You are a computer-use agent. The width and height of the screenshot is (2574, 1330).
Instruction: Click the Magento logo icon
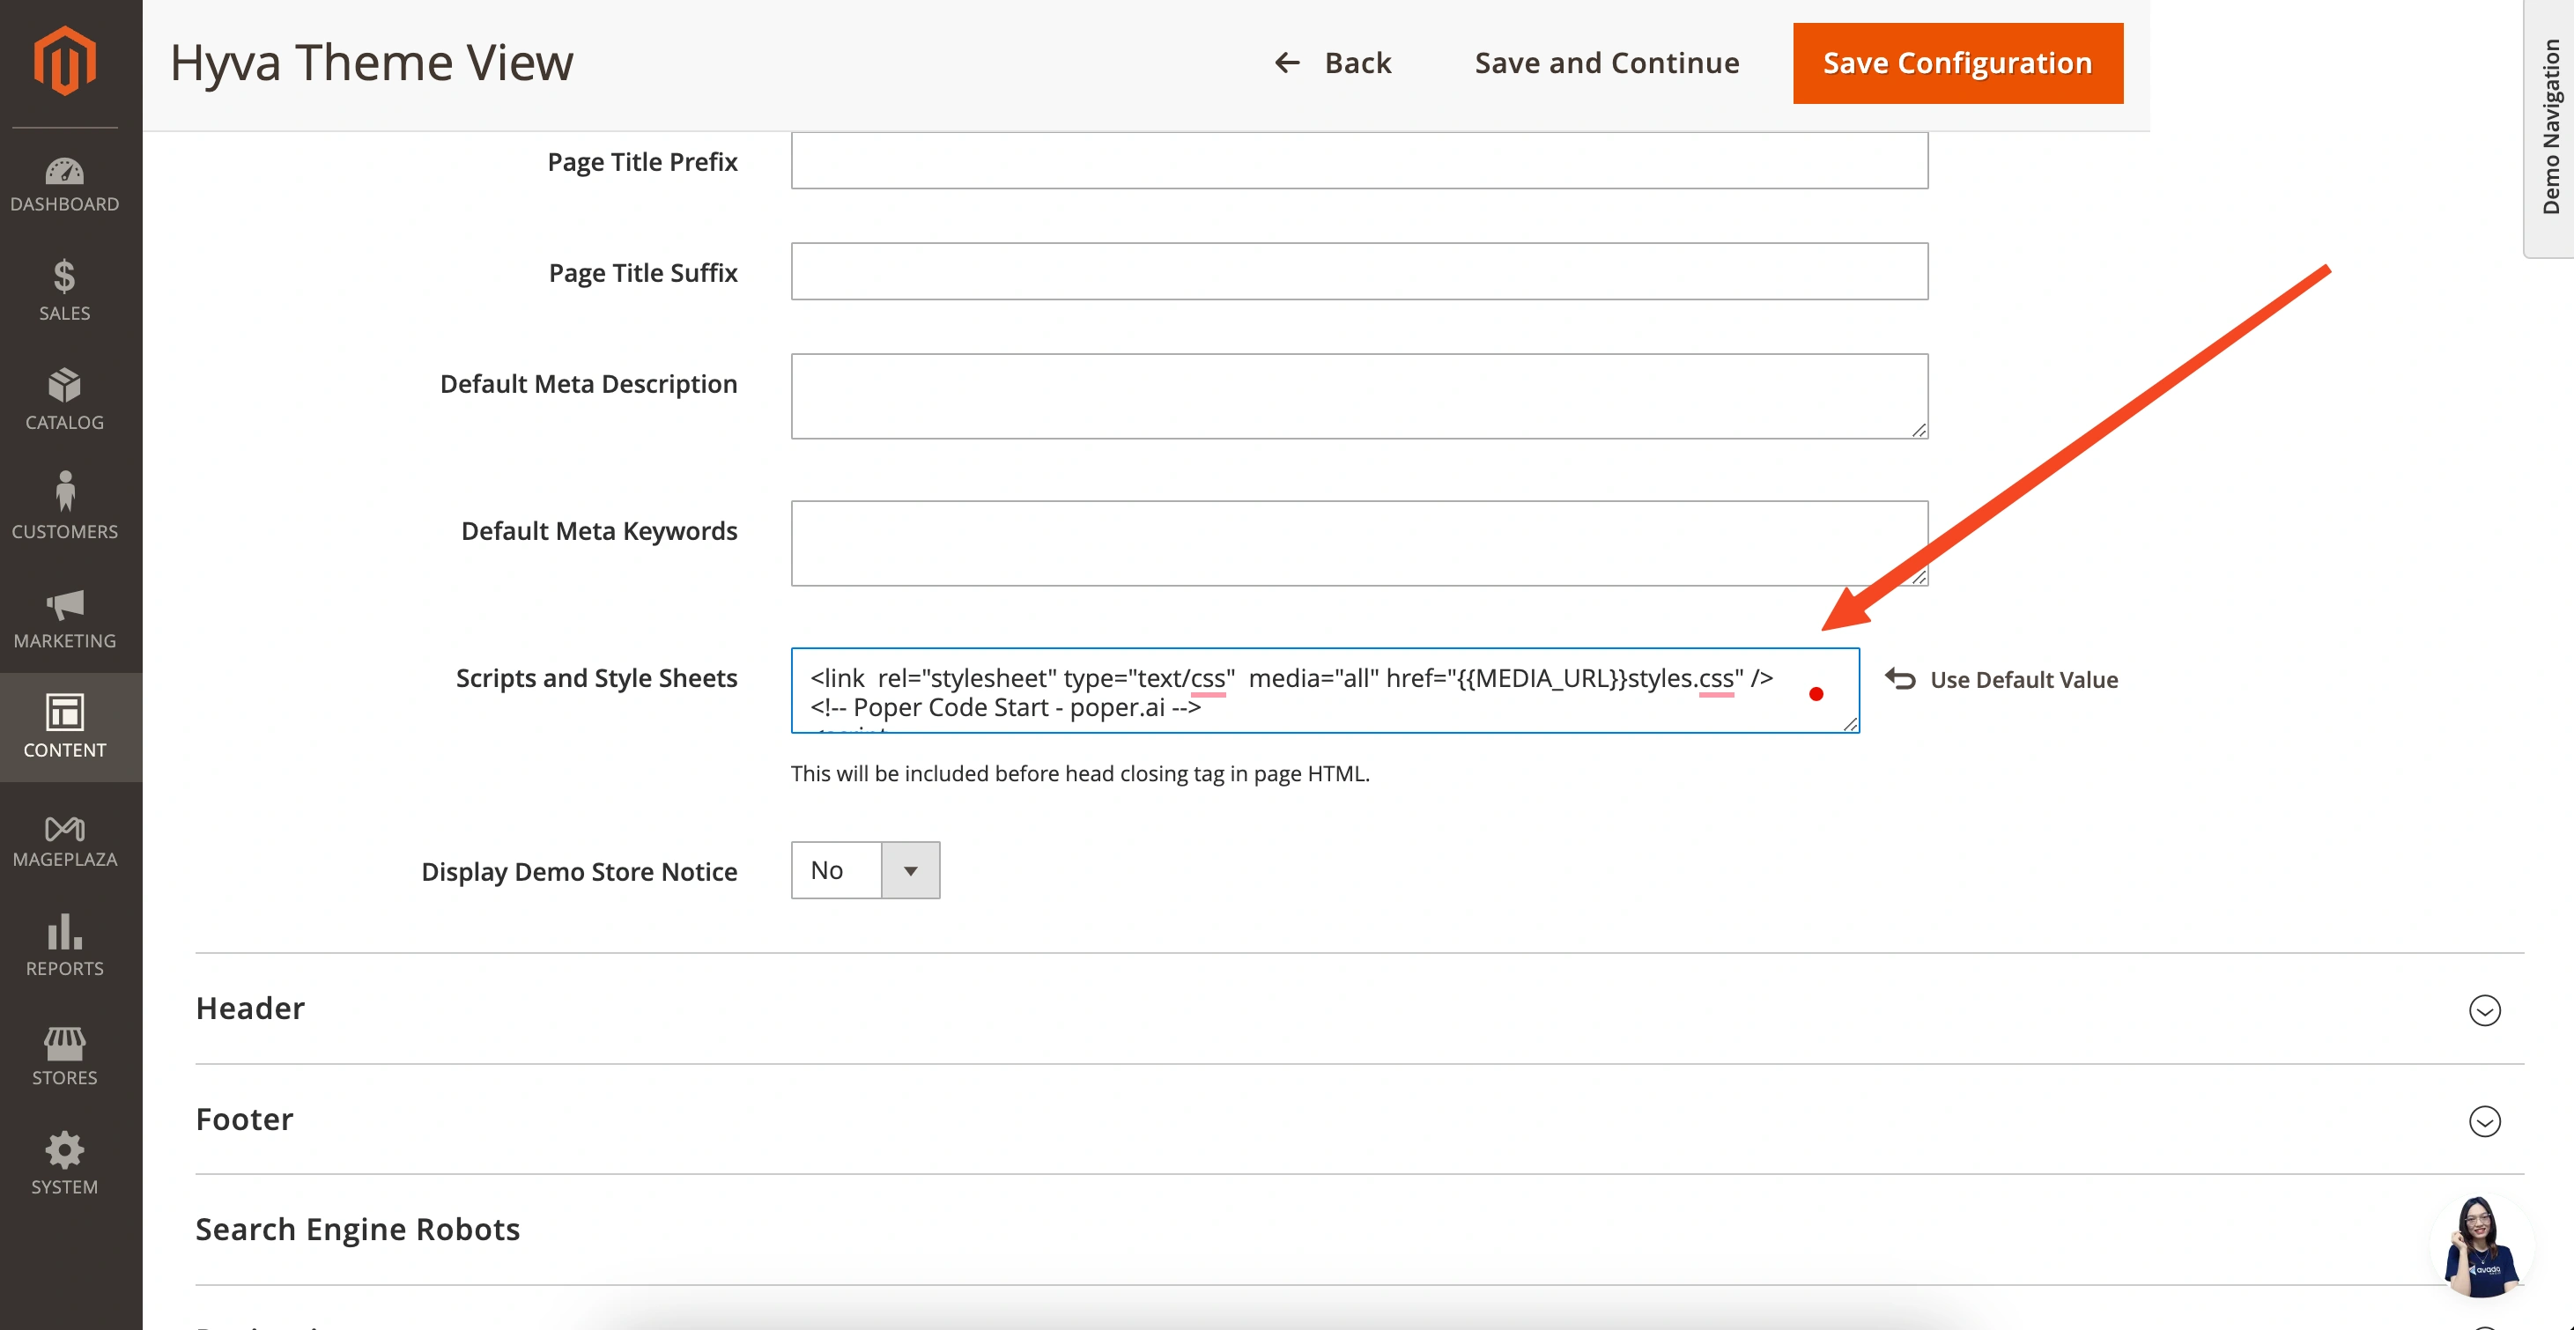[66, 61]
